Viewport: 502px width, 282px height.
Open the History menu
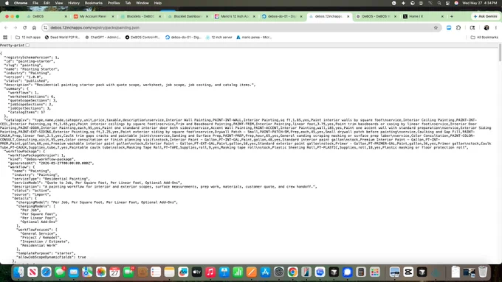click(74, 3)
